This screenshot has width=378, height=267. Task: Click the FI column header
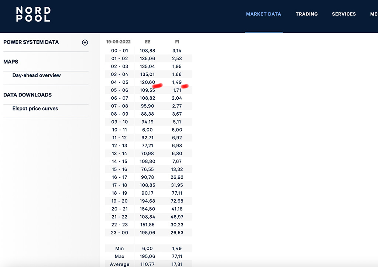point(177,42)
